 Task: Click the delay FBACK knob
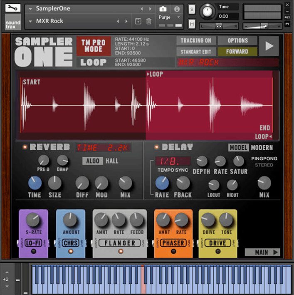click(183, 183)
